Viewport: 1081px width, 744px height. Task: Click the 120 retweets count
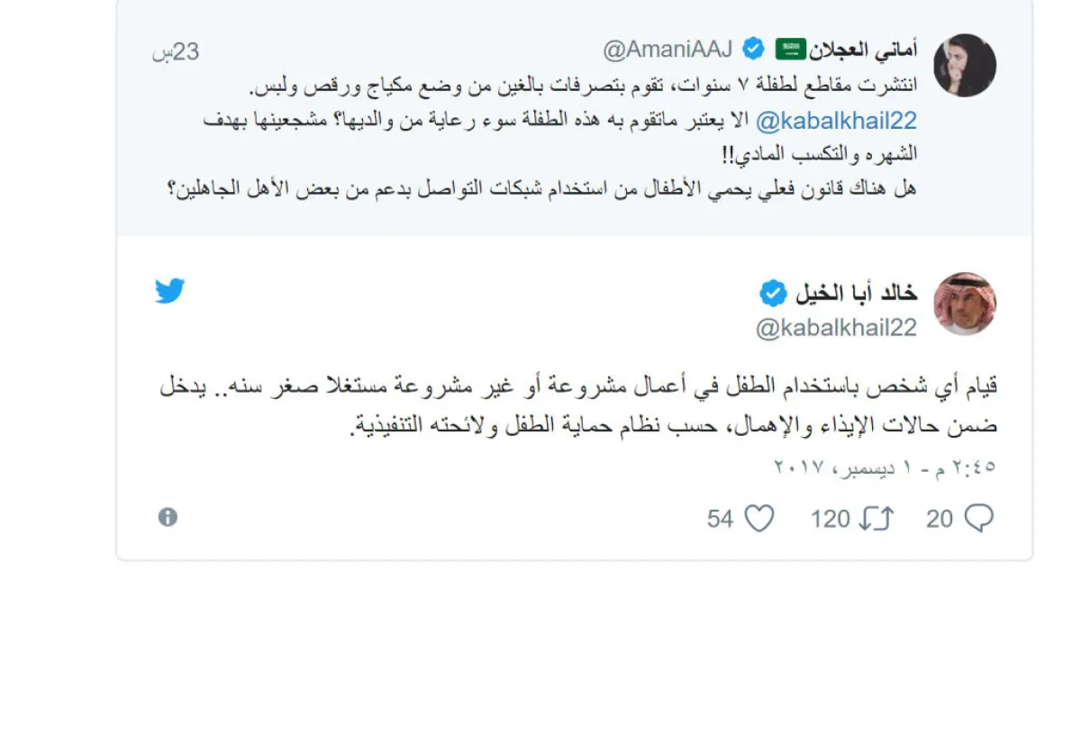coord(830,519)
